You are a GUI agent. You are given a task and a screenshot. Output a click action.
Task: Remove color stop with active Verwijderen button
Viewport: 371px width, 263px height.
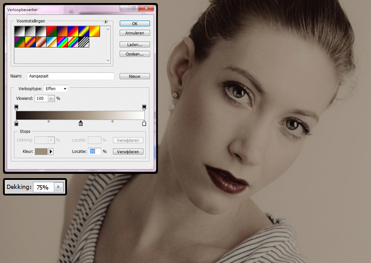[x=128, y=151]
